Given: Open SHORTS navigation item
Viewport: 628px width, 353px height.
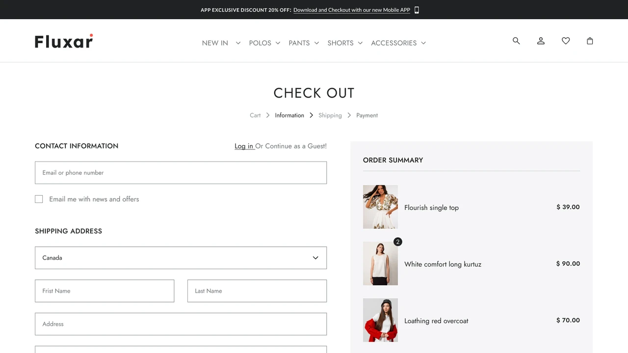Looking at the screenshot, I should coord(340,43).
